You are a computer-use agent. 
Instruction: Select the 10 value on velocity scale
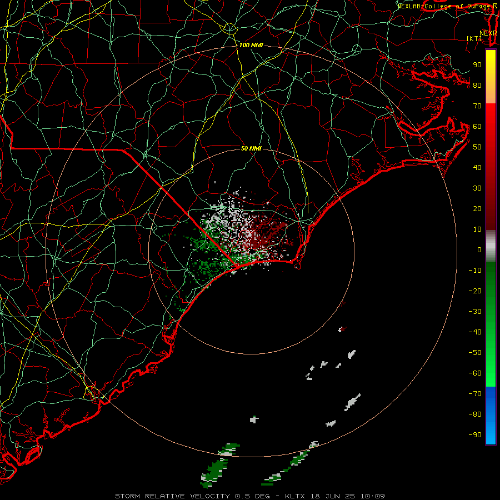(x=477, y=229)
